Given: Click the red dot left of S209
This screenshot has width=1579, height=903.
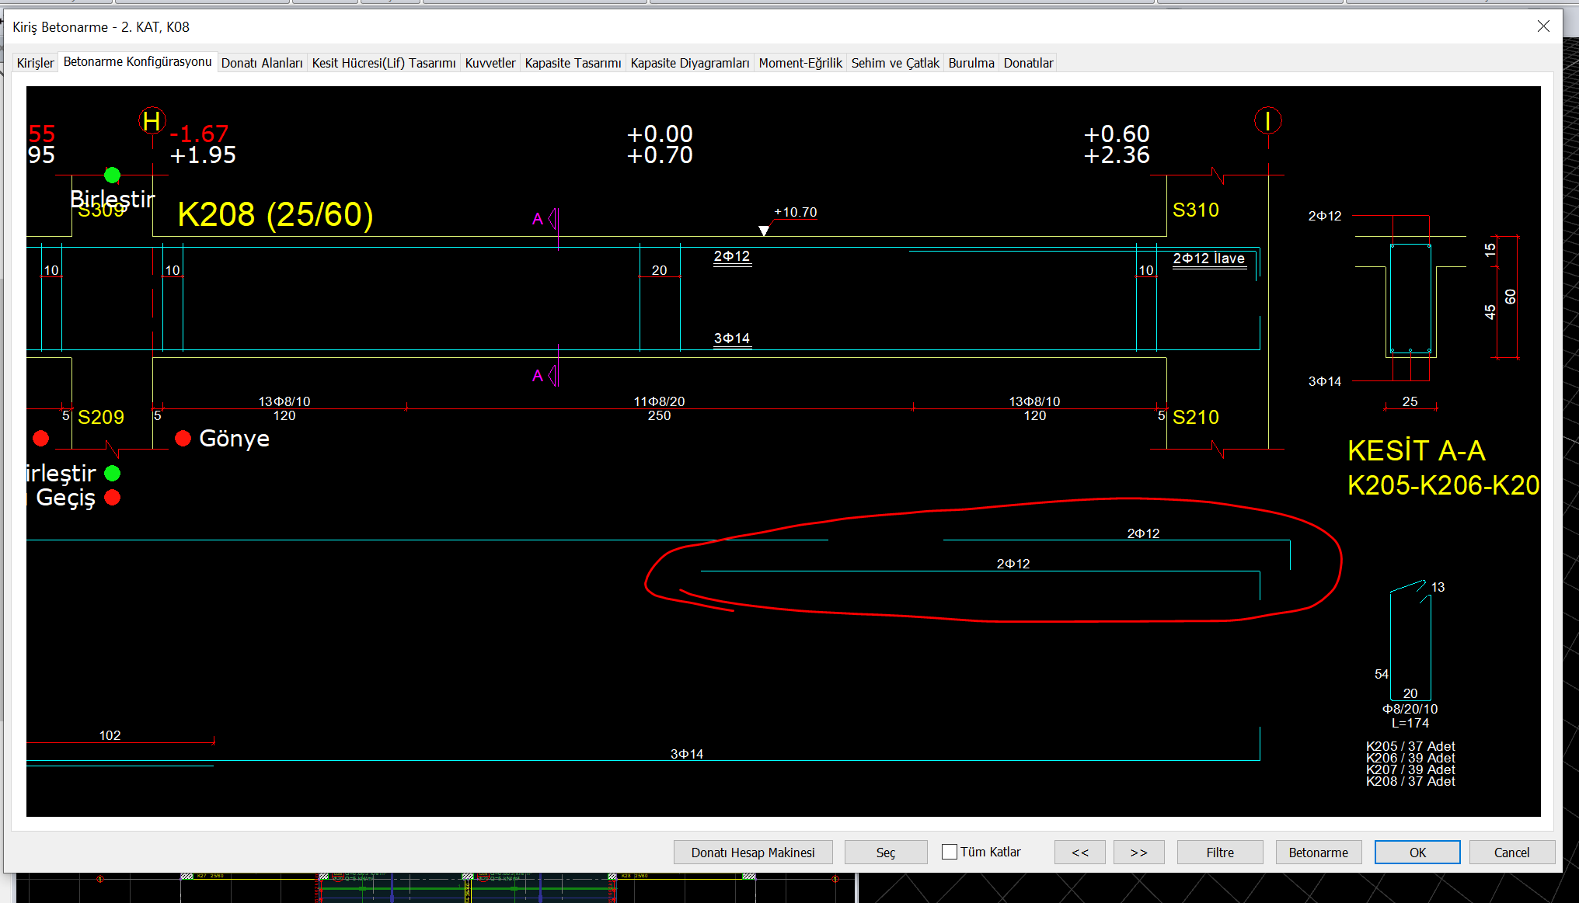Looking at the screenshot, I should tap(41, 439).
